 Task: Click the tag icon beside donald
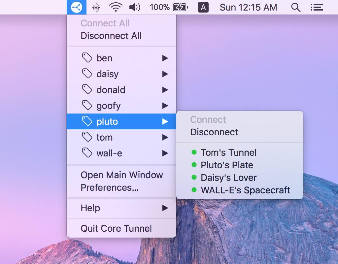pyautogui.click(x=87, y=89)
